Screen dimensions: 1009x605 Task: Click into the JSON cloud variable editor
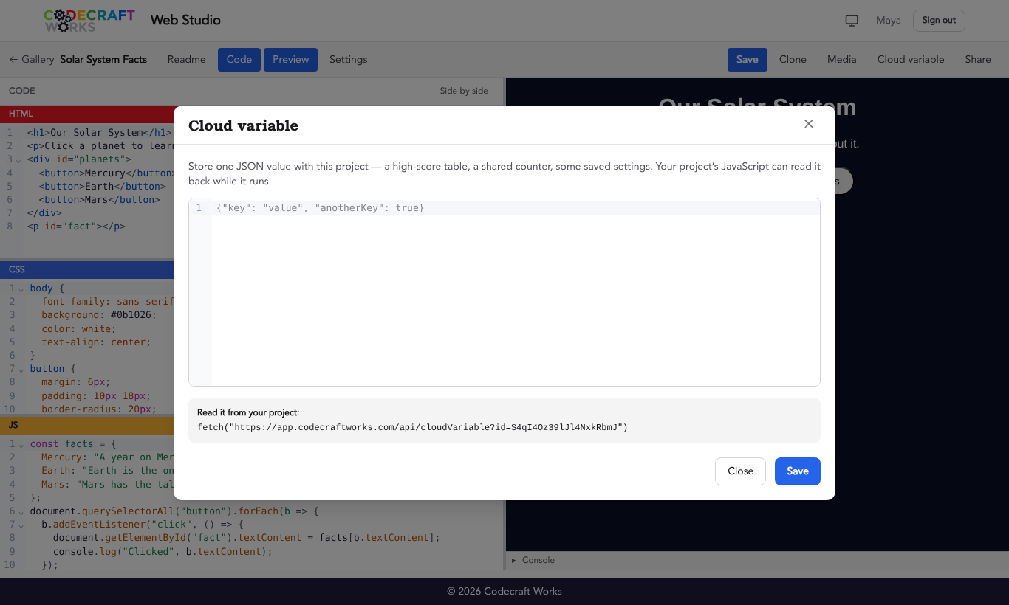(504, 291)
